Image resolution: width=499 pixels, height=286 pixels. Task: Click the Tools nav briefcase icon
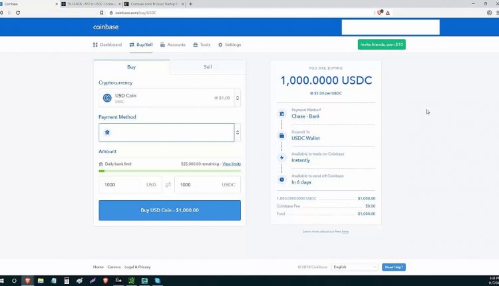tap(196, 45)
